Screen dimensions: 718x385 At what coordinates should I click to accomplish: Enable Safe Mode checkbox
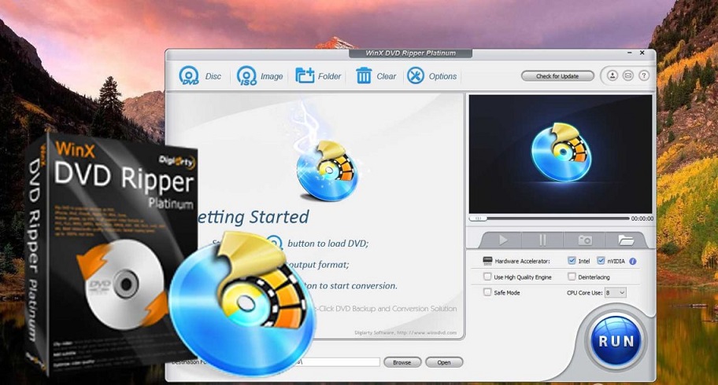click(487, 292)
